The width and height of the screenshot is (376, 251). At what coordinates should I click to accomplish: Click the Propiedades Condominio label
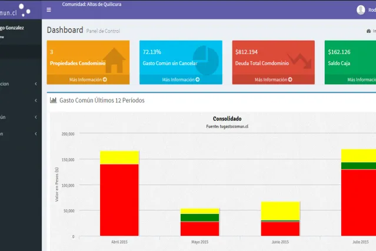pos(78,63)
